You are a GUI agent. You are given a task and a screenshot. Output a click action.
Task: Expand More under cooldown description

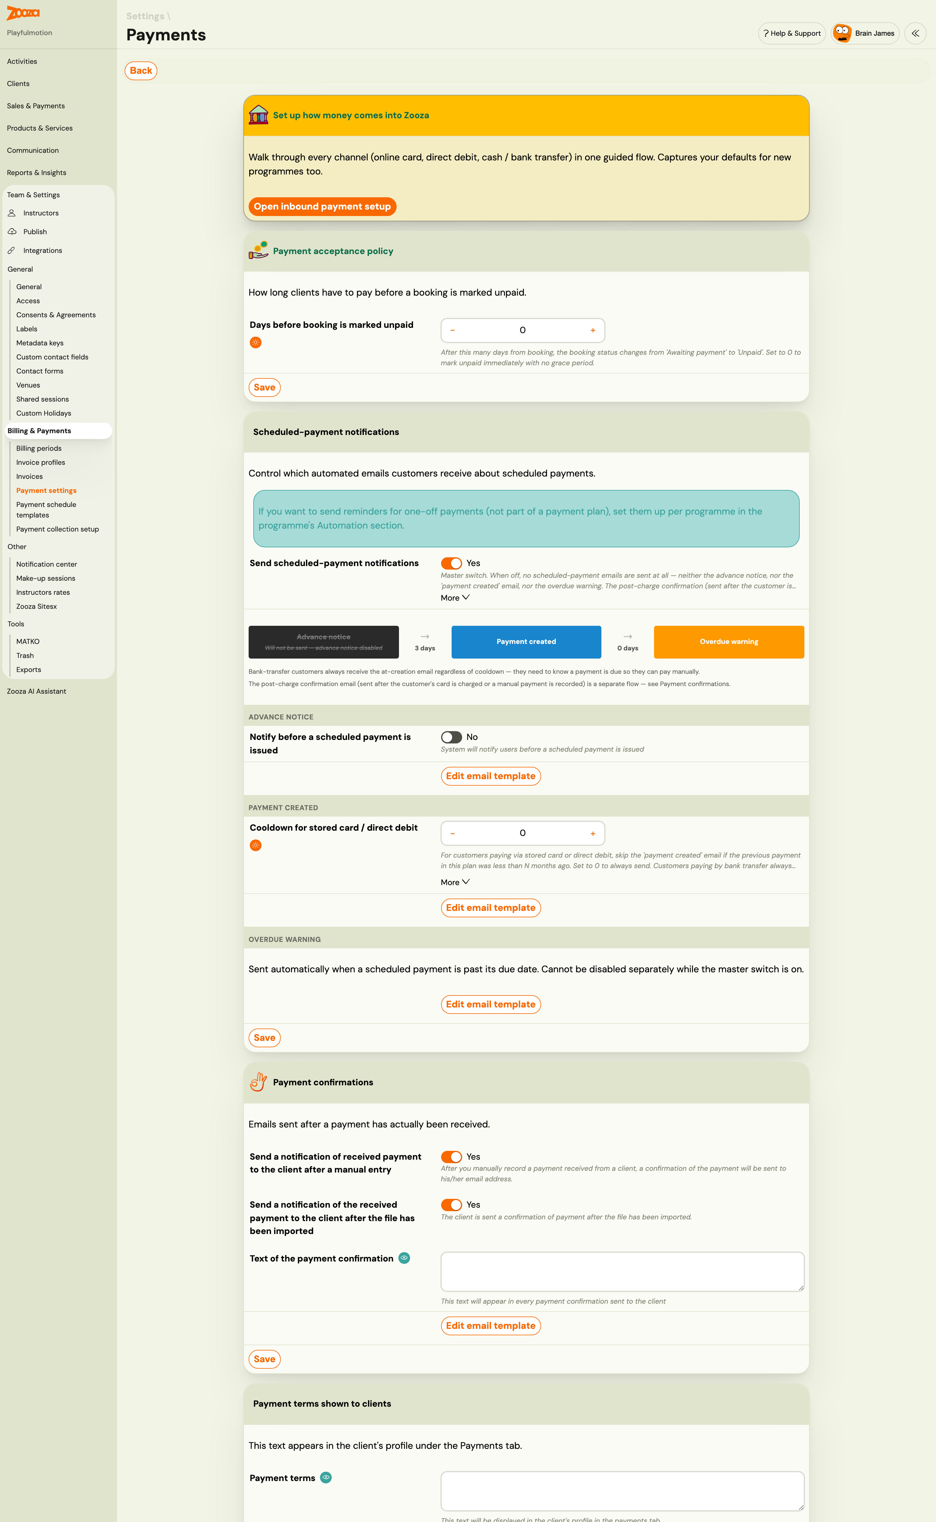[x=455, y=882]
